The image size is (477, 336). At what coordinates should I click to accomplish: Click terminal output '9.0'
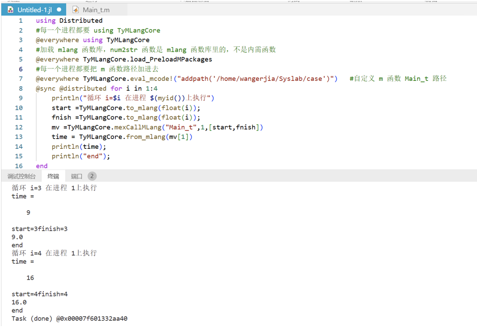[17, 237]
